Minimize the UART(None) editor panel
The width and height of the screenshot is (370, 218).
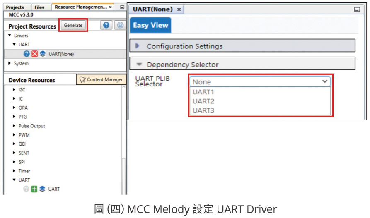pos(357,10)
